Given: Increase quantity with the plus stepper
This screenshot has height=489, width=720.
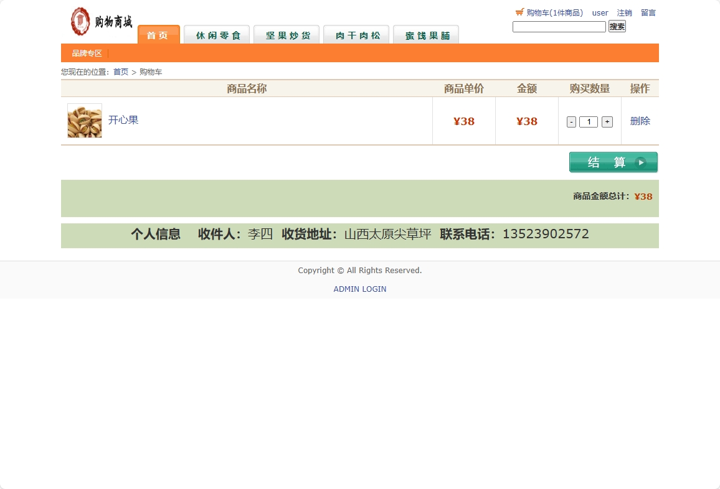Looking at the screenshot, I should (607, 121).
